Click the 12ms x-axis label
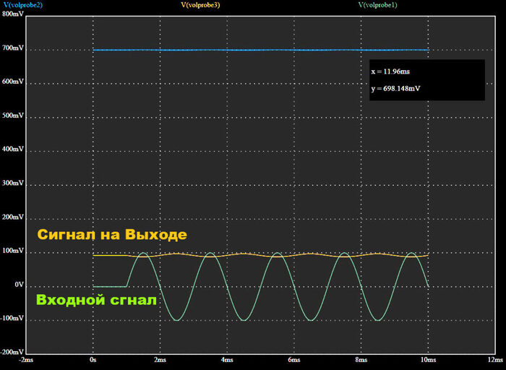506x370 pixels. tap(494, 360)
